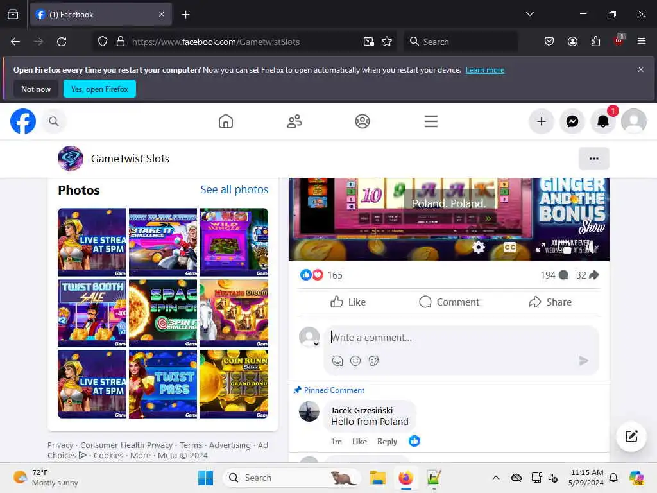The height and width of the screenshot is (493, 657).
Task: Focus the Write a comment field
Action: point(461,338)
